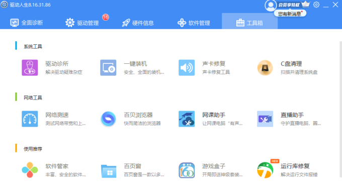
Task: Click the 运行库修复 icon
Action: click(265, 170)
